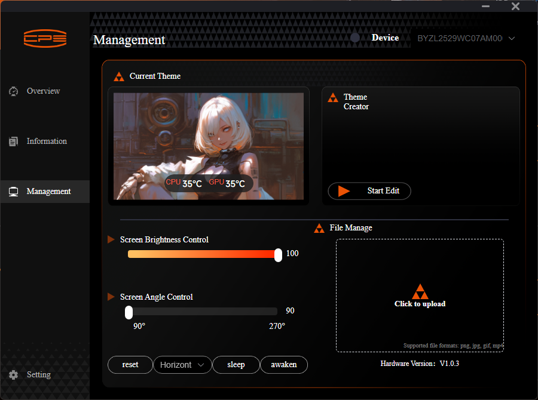Open the Horizont orientation dropdown
This screenshot has width=538, height=400.
coord(182,365)
